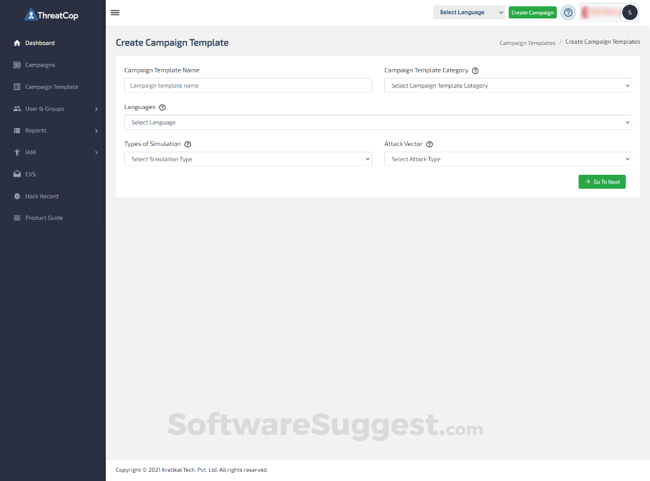Click the tooltip icon beside Campaign Template Category
This screenshot has height=481, width=650.
475,70
